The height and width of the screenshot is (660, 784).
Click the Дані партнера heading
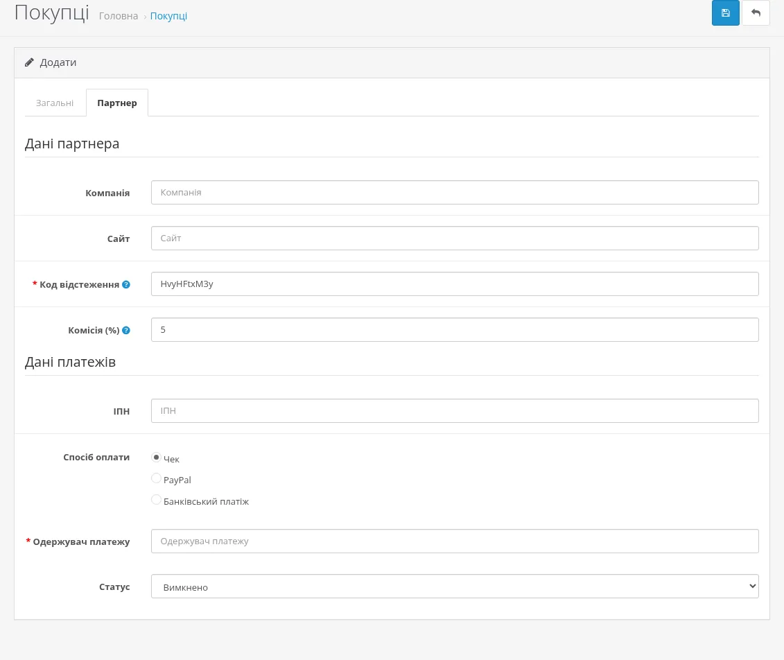pyautogui.click(x=72, y=144)
